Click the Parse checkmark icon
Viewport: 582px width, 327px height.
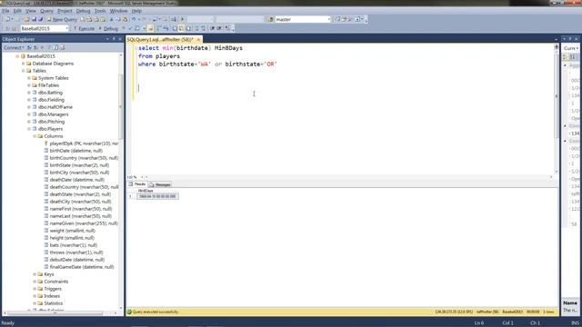[x=130, y=28]
